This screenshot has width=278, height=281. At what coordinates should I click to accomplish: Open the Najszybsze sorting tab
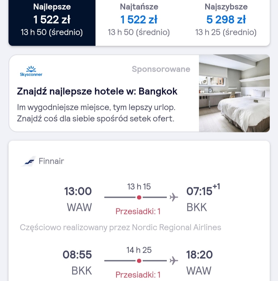click(x=226, y=23)
